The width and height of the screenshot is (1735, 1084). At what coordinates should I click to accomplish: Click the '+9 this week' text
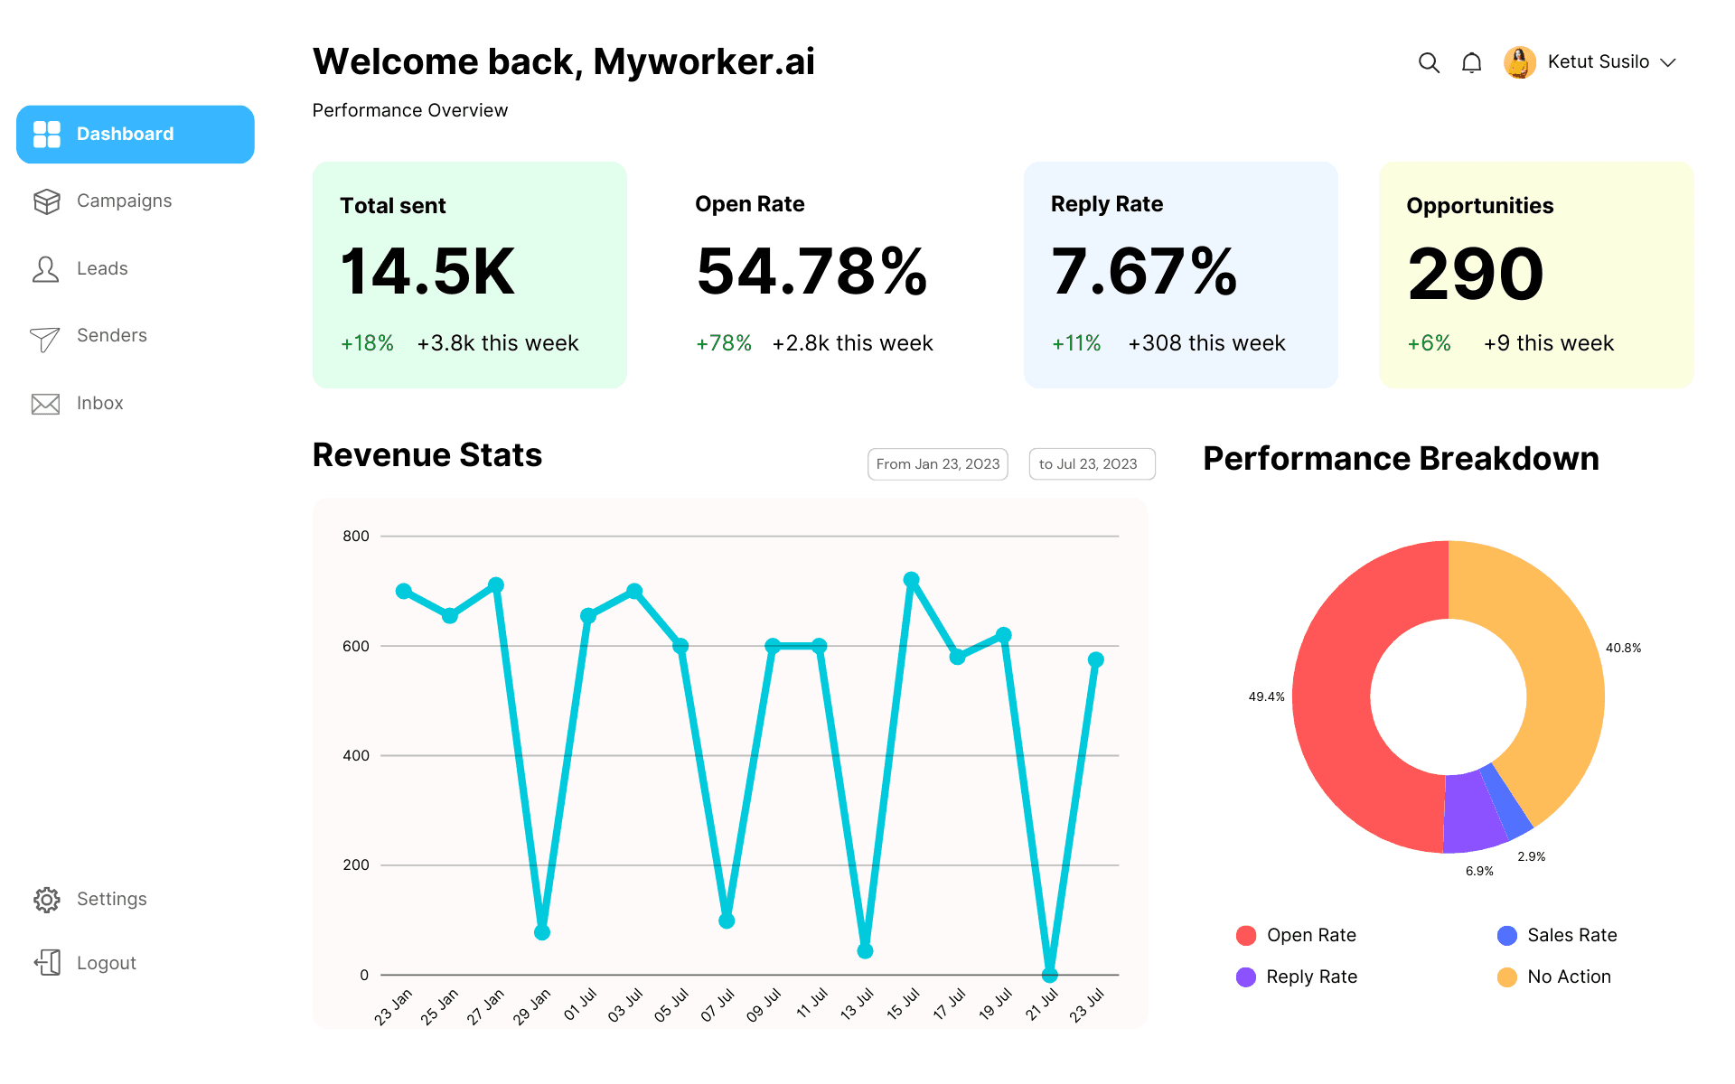(x=1549, y=343)
